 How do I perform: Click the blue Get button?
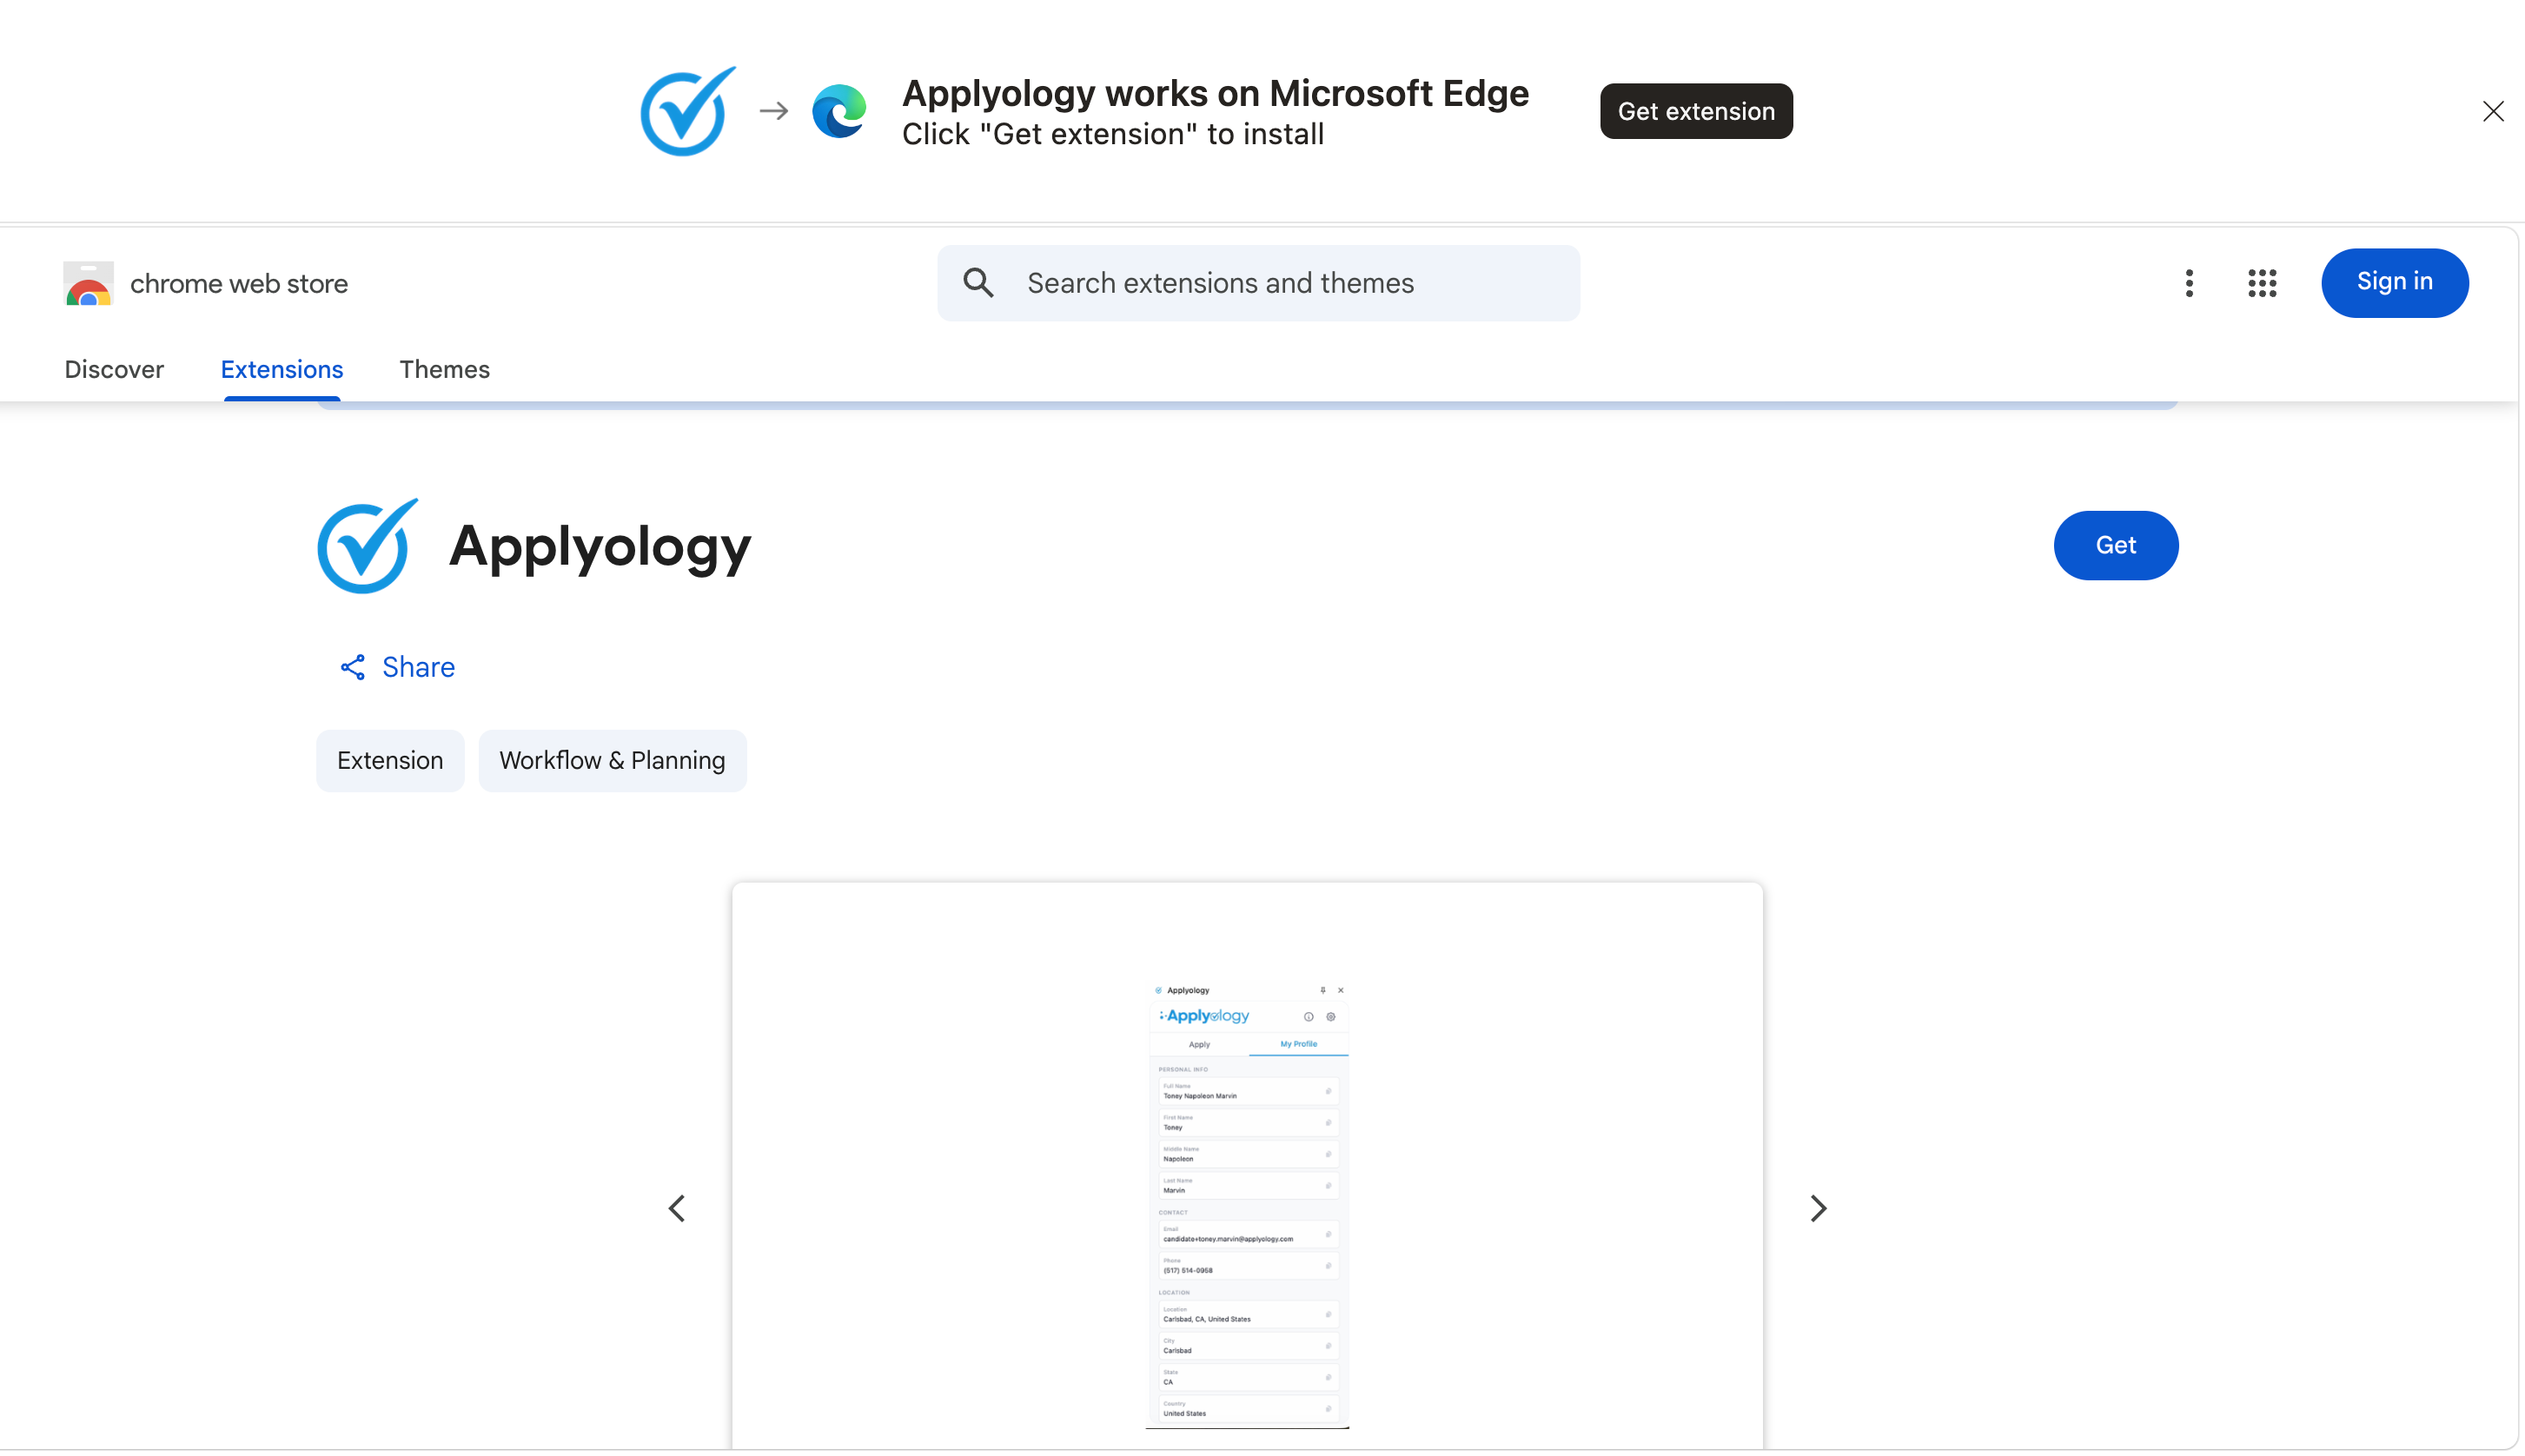pyautogui.click(x=2116, y=545)
